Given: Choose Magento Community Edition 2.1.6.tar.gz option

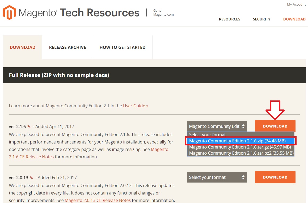Looking at the screenshot, I should (x=241, y=147).
